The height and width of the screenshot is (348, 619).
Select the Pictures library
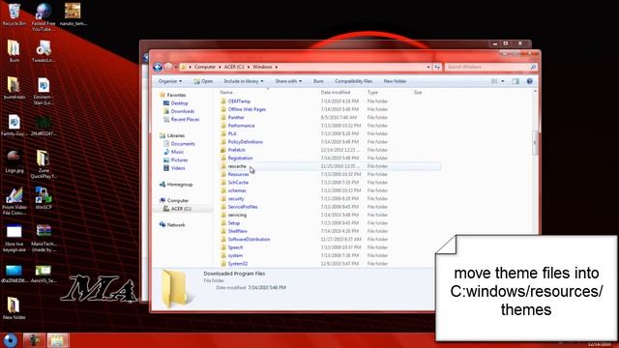[x=176, y=160]
